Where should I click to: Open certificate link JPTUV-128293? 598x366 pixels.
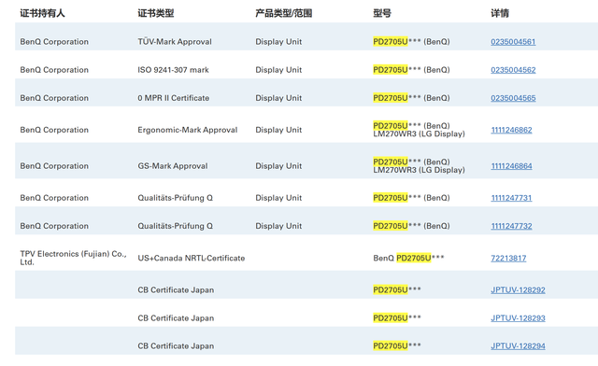click(518, 318)
